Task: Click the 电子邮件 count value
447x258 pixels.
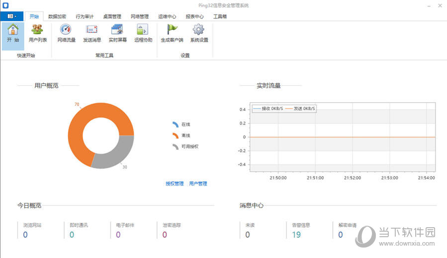Action: (118, 235)
